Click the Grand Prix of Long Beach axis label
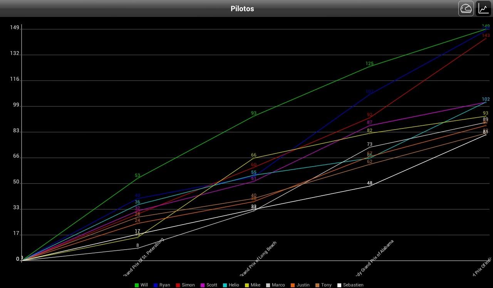 (258, 259)
